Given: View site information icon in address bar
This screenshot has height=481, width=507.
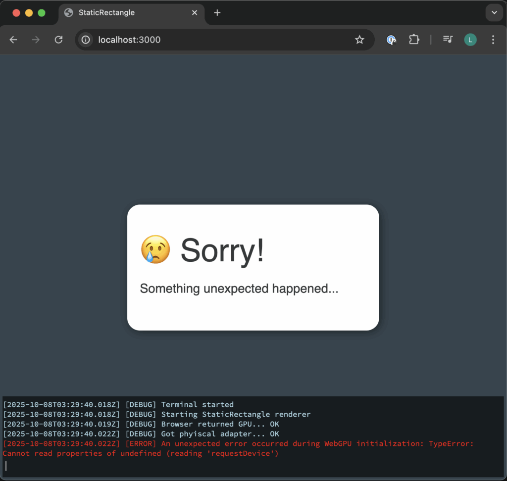Looking at the screenshot, I should 86,40.
